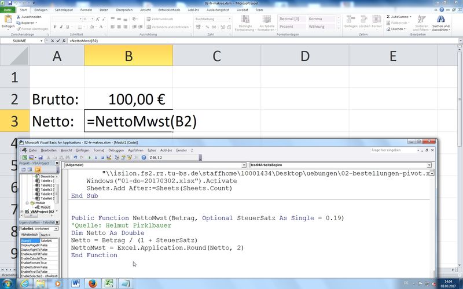Image resolution: width=463 pixels, height=289 pixels.
Task: Collapse the Module folder in project tree
Action: [x=27, y=203]
